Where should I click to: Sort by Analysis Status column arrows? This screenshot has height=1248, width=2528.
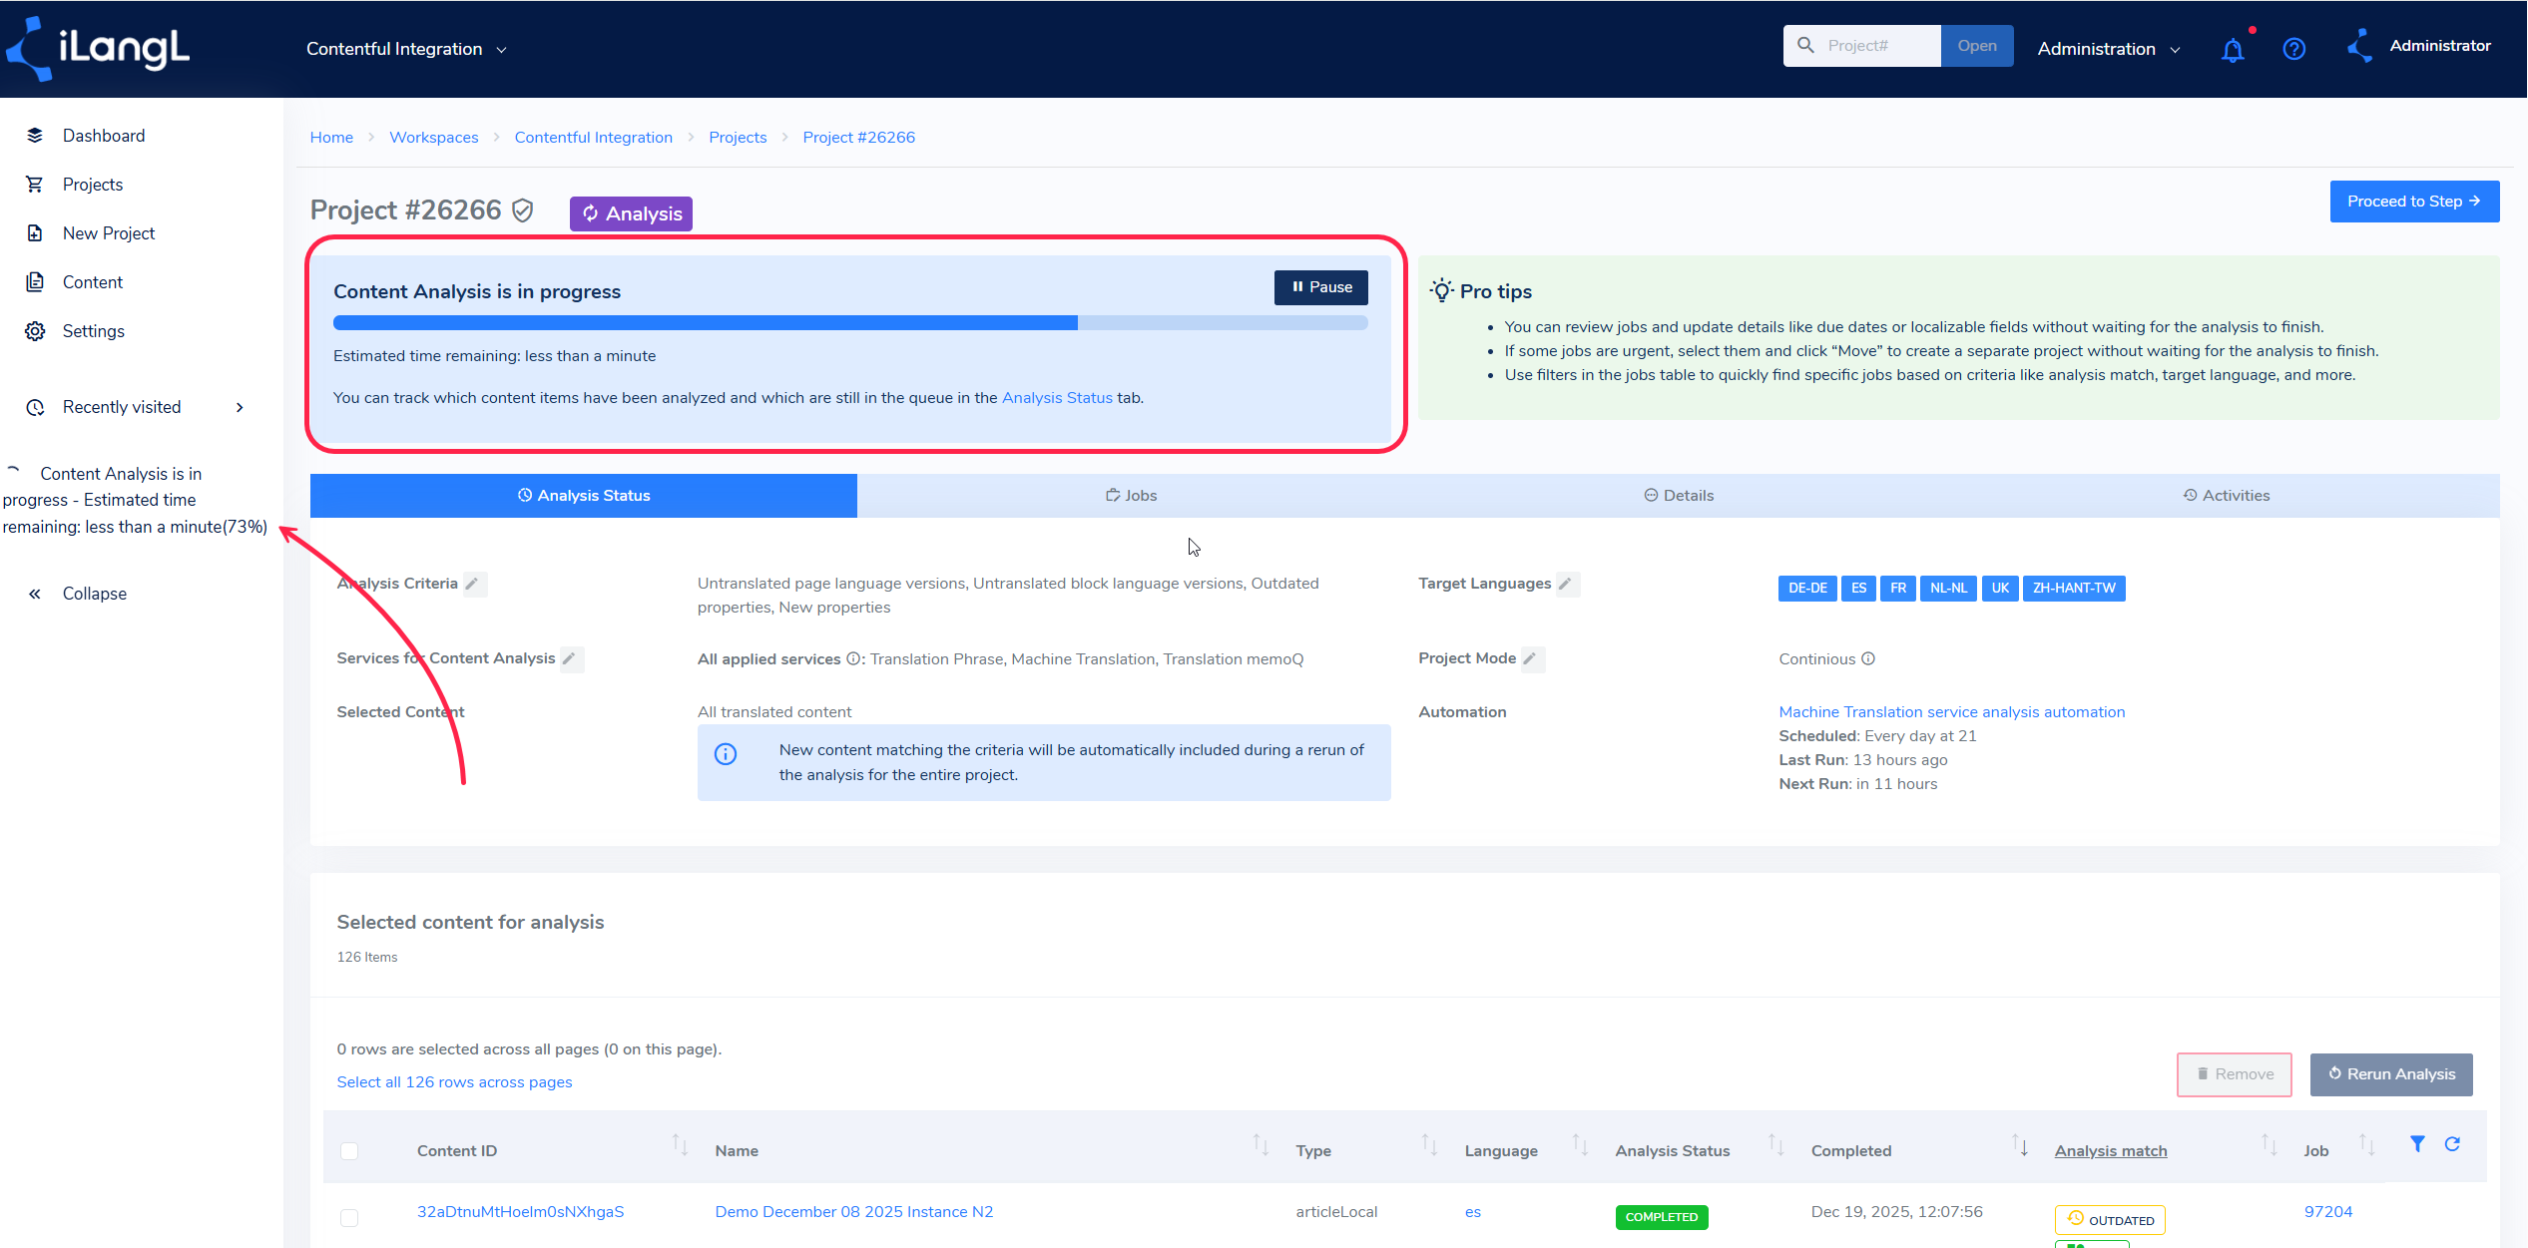coord(1775,1145)
